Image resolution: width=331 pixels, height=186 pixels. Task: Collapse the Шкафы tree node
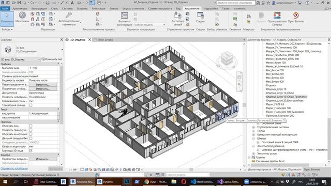(x=253, y=138)
